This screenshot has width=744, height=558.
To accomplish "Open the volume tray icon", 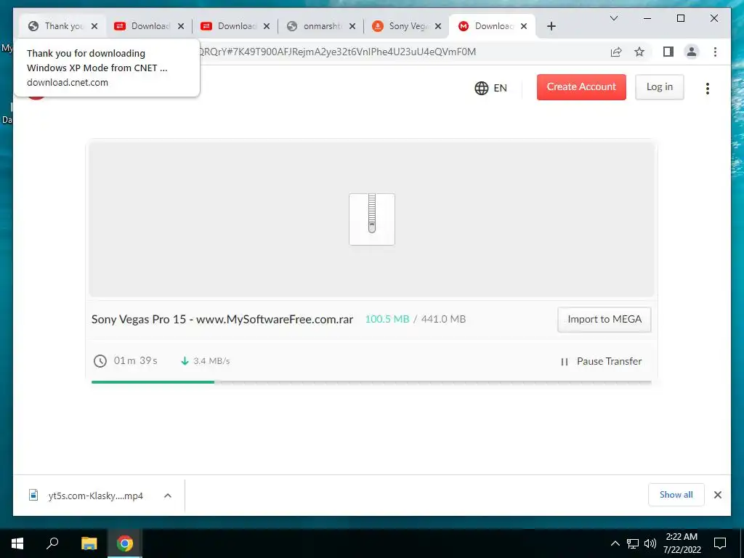I will click(x=650, y=543).
